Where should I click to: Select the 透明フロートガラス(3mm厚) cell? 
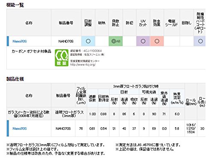coord(69,114)
